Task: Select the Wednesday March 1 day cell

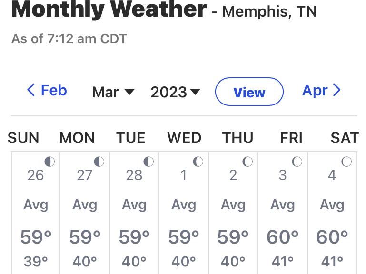Action: [x=184, y=213]
